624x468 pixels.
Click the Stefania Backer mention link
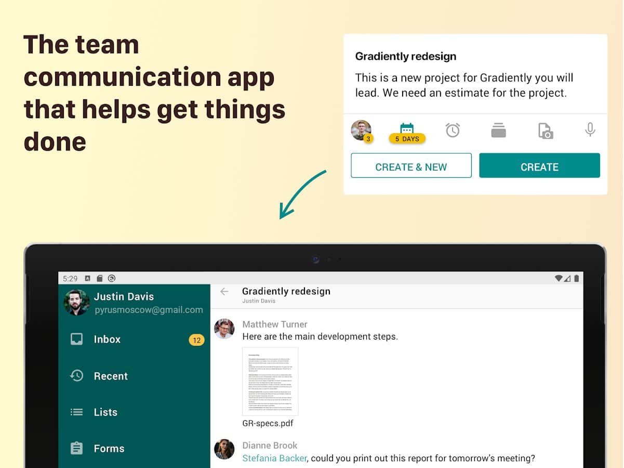274,458
